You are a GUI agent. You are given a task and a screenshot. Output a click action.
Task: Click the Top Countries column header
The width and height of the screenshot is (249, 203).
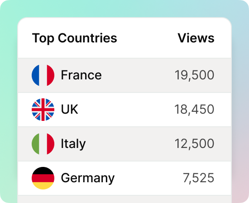pos(75,38)
